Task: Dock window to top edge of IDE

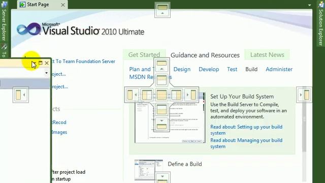Action: [162, 10]
